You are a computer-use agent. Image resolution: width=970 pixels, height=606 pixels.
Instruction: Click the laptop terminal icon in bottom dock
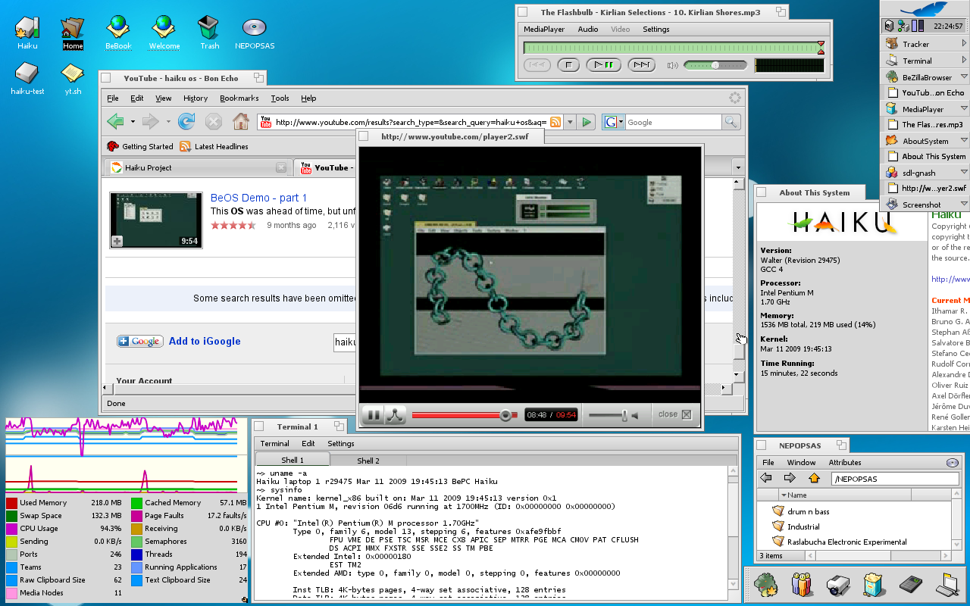(949, 584)
